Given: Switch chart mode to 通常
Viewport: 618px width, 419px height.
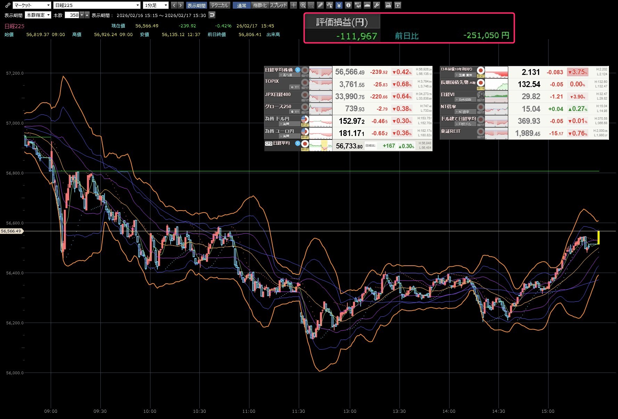Looking at the screenshot, I should coord(241,5).
